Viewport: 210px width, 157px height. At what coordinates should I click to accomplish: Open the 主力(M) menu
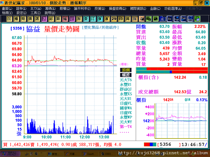point(36,9)
